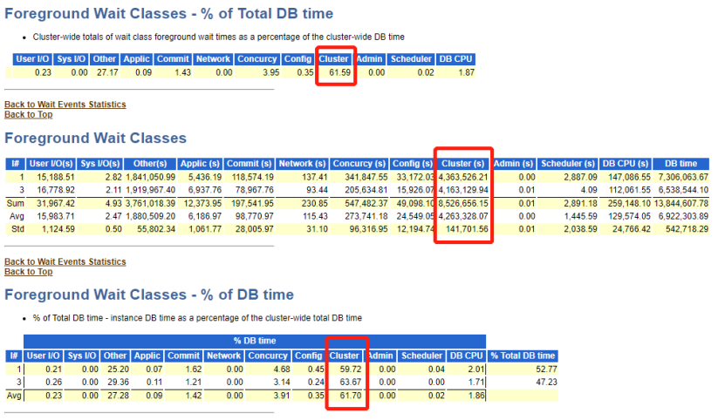
Task: Click the 'Other' value 27.17
Action: point(107,72)
